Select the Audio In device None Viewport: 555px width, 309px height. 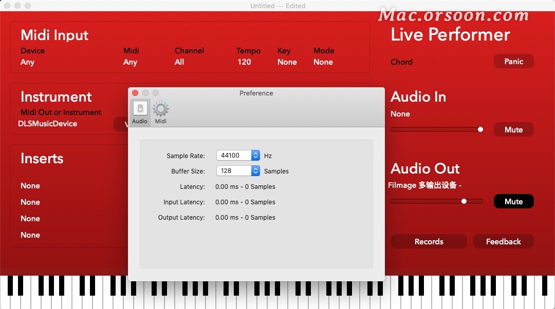pos(400,114)
